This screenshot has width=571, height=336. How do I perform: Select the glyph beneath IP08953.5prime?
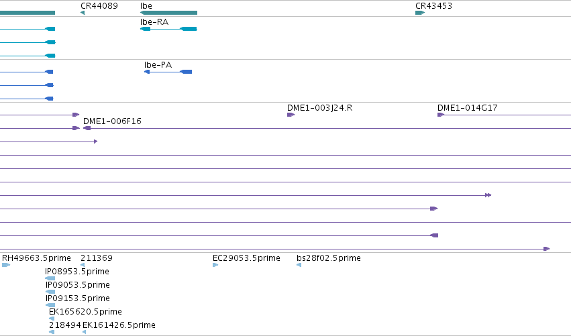point(50,278)
